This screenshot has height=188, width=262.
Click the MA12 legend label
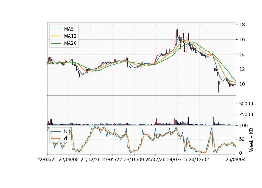pyautogui.click(x=70, y=36)
